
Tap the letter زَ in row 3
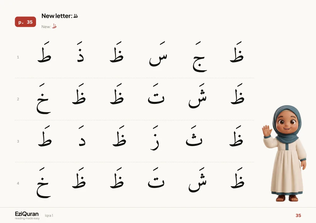pyautogui.click(x=155, y=138)
